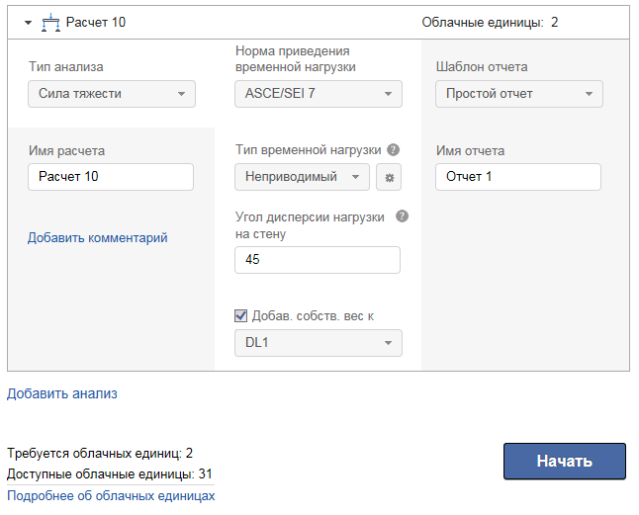
Task: Click the dispersion angle field showing 45
Action: [x=318, y=260]
